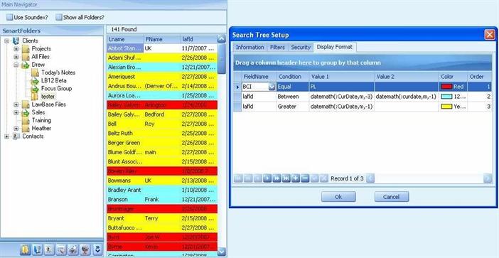The width and height of the screenshot is (499, 258).
Task: Click the results list scroll-down arrow
Action: click(x=221, y=252)
